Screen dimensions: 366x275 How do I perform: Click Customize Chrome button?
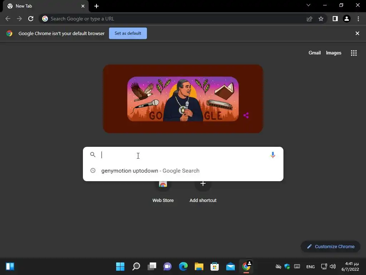(331, 246)
